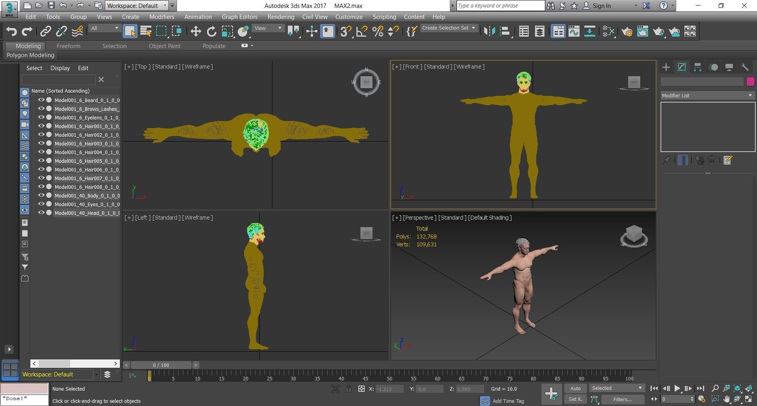Toggle the Percent Snap button
The width and height of the screenshot is (757, 406).
pos(377,32)
